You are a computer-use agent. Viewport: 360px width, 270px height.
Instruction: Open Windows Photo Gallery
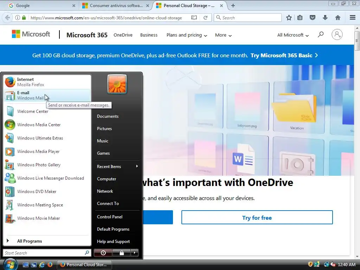(x=47, y=165)
